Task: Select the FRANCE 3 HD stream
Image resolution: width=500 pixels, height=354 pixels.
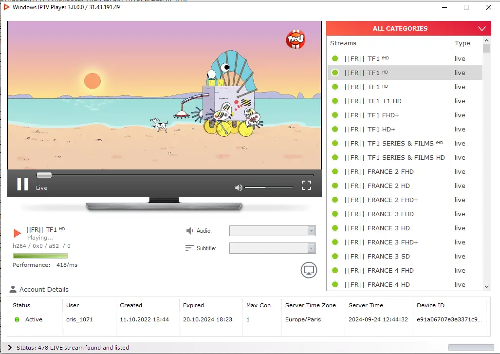Action: 405,228
